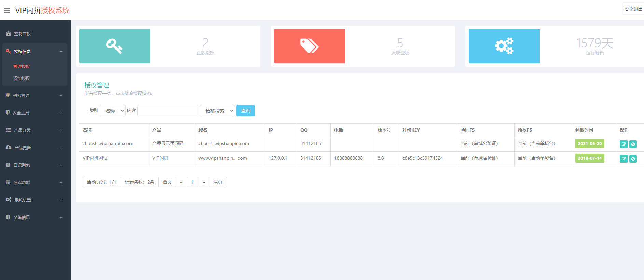644x280 pixels.
Task: Click the key icon beside 授权信息
Action: 8,51
